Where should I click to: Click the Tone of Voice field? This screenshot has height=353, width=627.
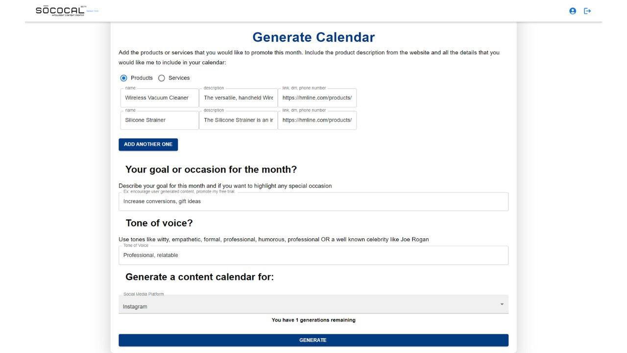313,255
